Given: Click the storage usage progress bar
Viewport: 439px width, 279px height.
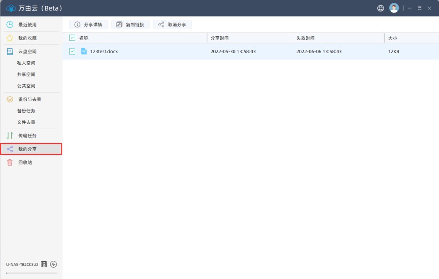Looking at the screenshot, I should tap(32, 274).
